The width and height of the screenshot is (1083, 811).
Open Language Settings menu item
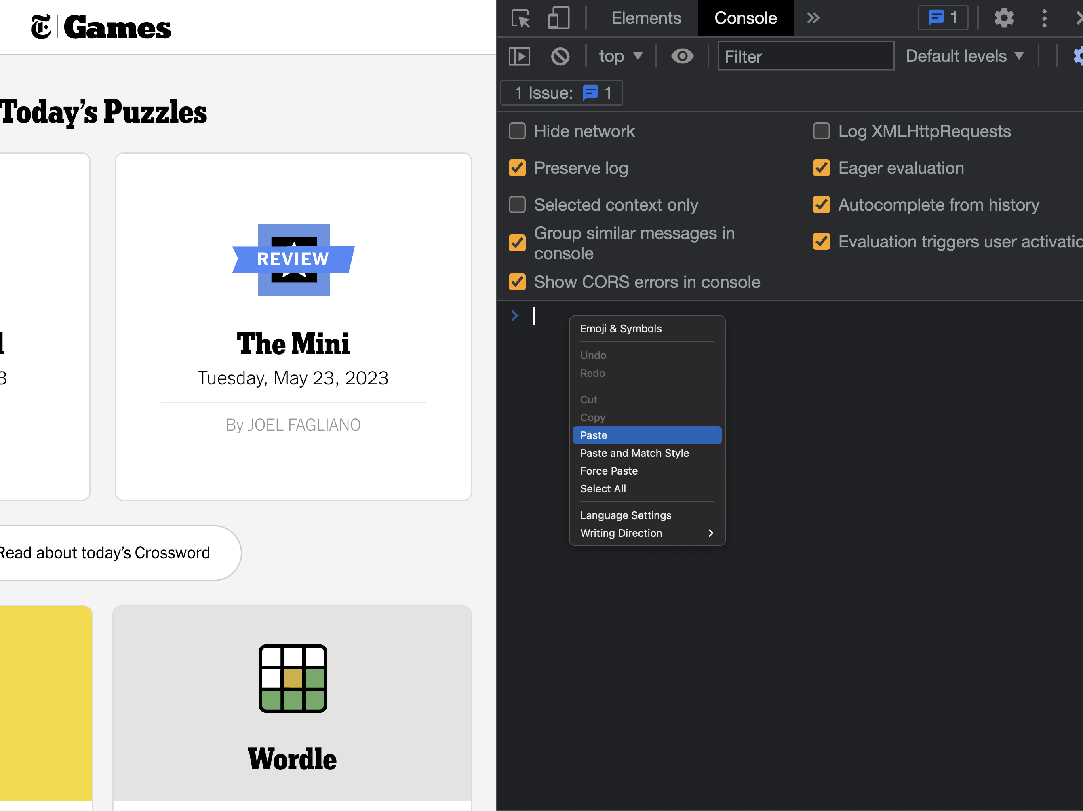tap(647, 515)
